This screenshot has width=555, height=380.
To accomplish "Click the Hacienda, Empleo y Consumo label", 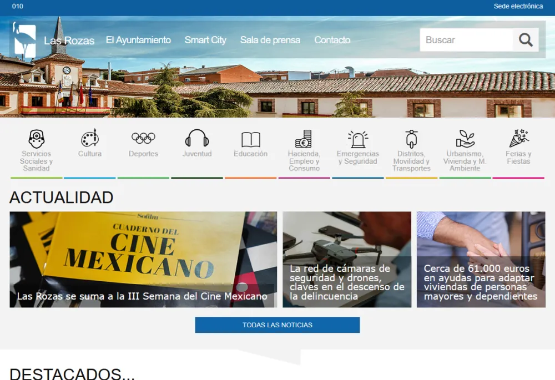I will pos(304,161).
